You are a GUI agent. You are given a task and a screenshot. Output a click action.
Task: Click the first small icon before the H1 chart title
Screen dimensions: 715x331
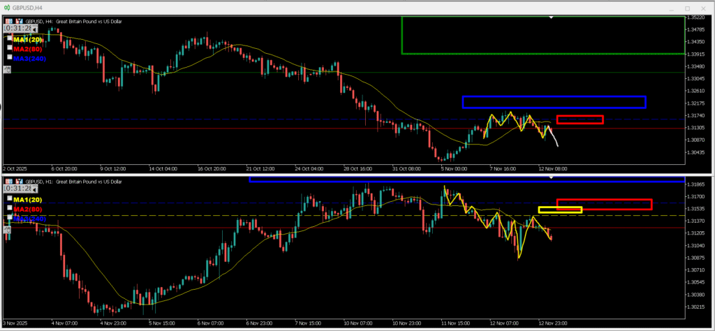coord(8,182)
